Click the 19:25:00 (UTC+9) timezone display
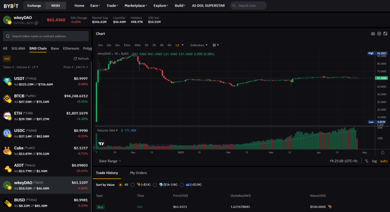 (343, 161)
